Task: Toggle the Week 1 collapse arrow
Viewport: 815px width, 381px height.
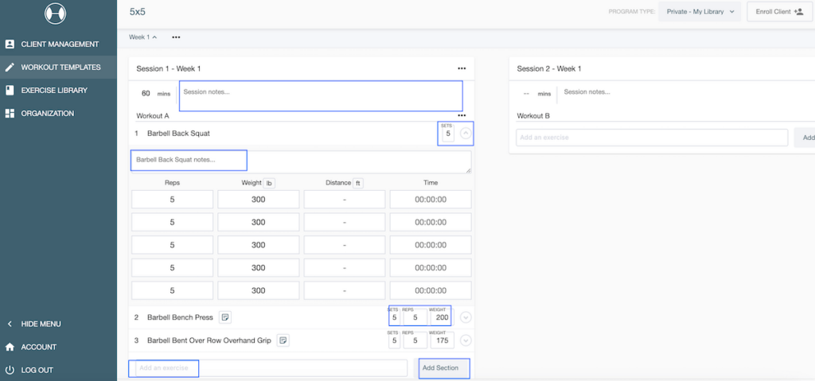Action: pos(143,37)
